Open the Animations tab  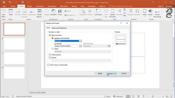[x=52, y=6]
